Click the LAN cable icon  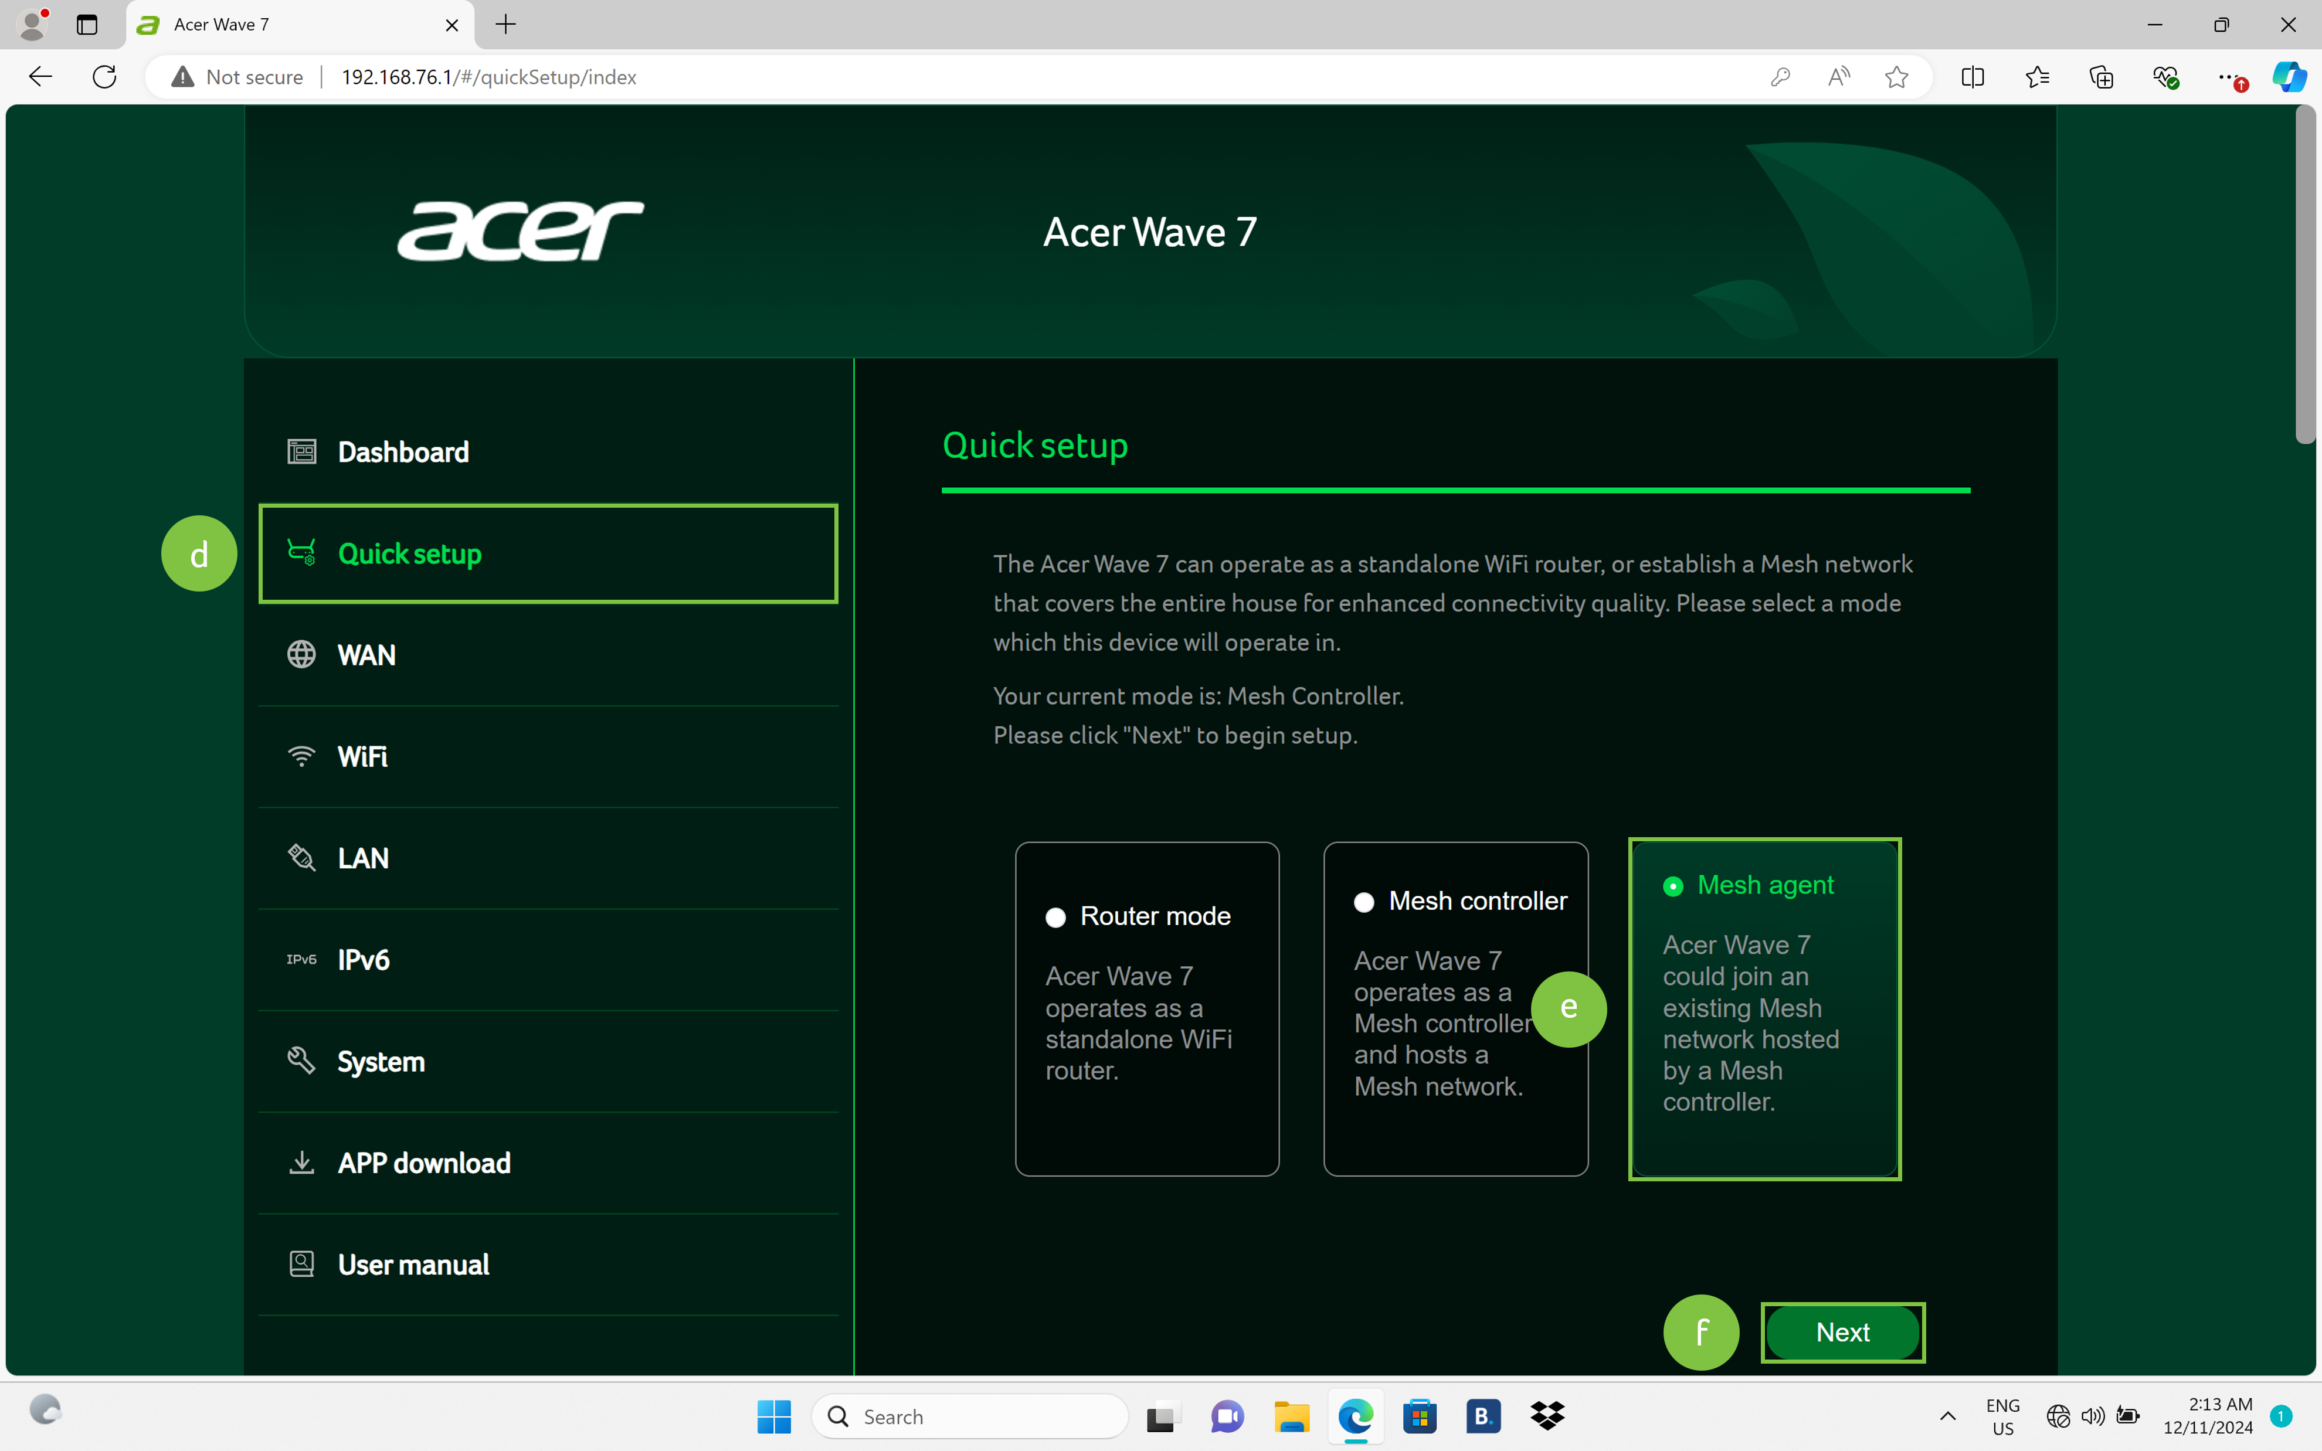tap(301, 858)
